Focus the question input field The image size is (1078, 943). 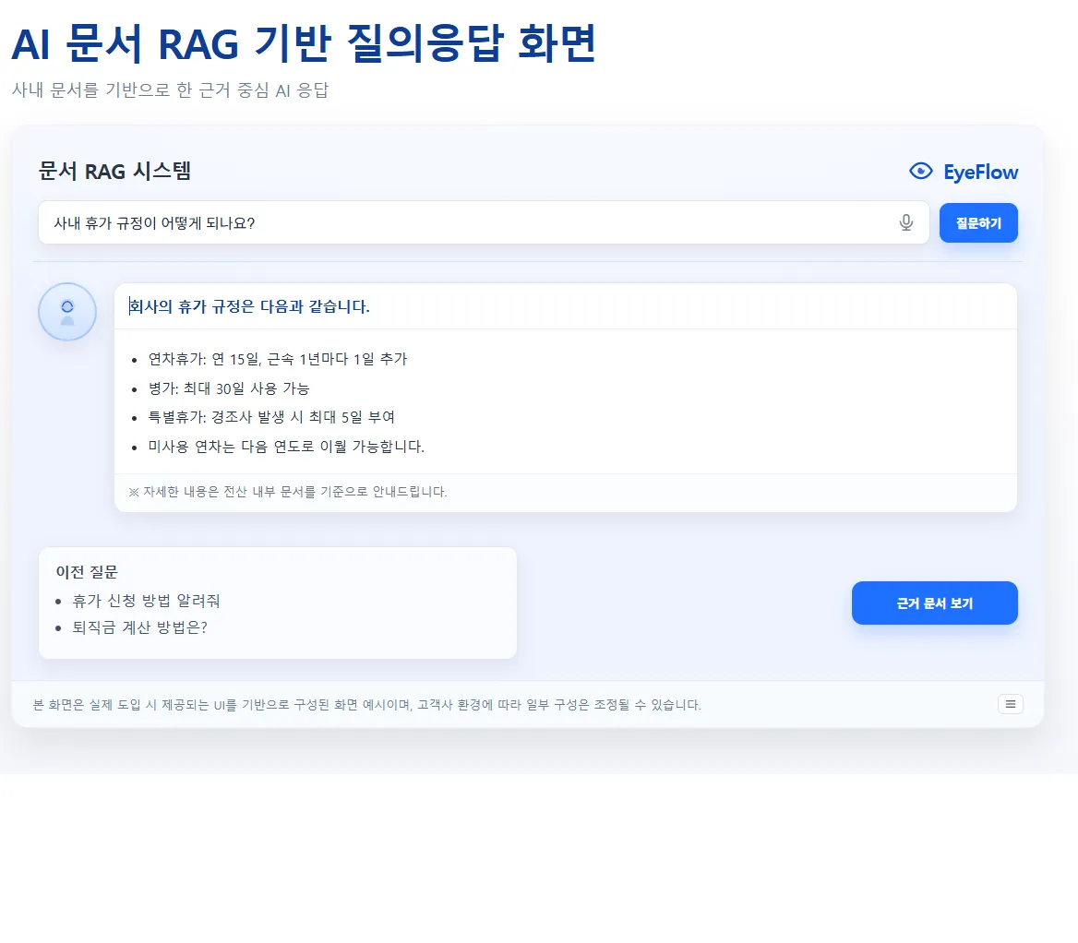[484, 222]
